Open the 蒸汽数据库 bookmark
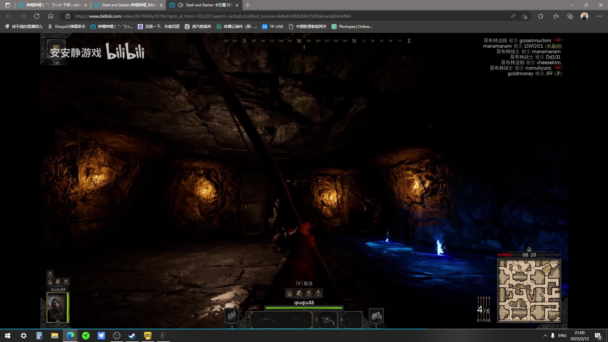 (198, 27)
